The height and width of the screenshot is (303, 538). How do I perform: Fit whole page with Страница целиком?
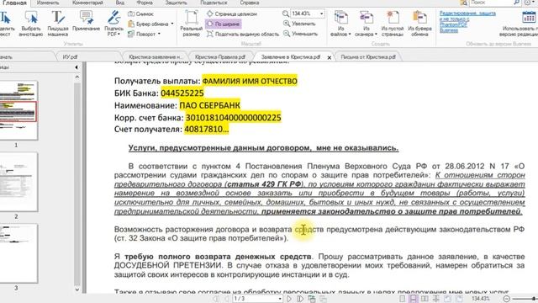pos(232,14)
